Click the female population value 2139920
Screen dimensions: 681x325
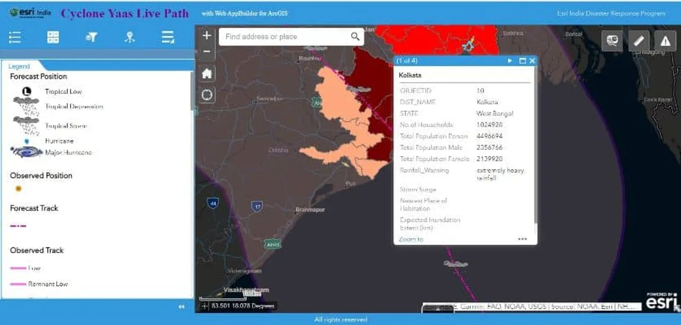[489, 159]
